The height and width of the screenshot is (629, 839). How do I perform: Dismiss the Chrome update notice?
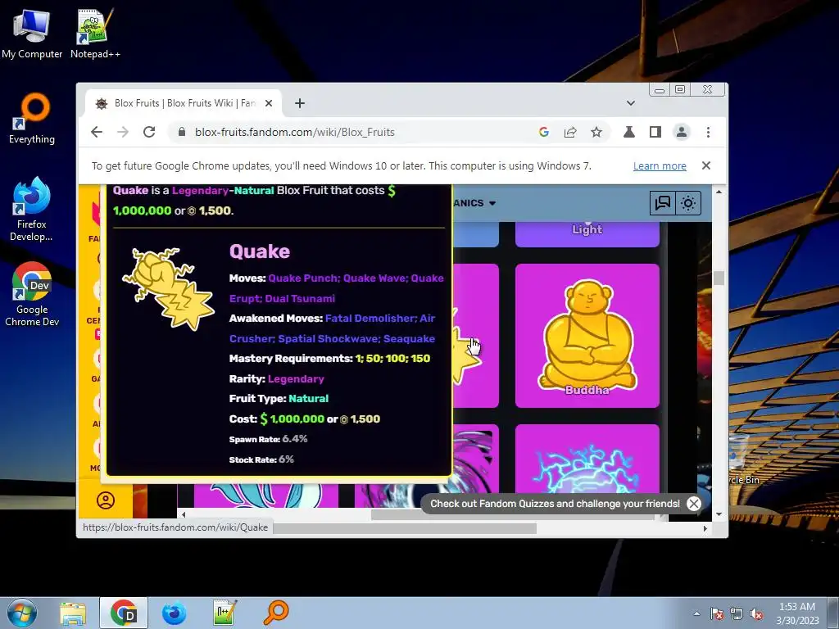[706, 165]
